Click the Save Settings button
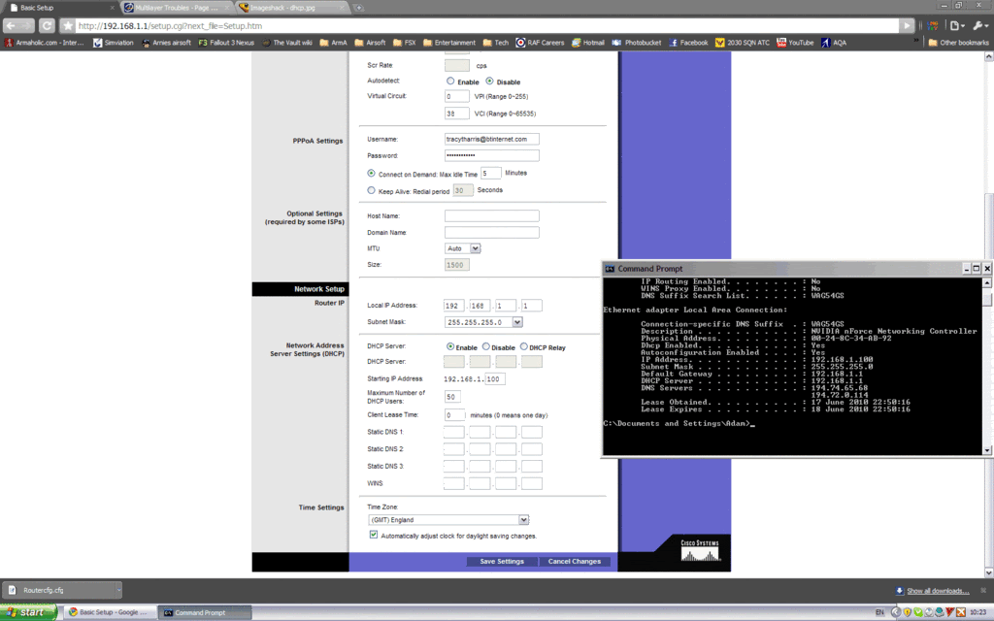The width and height of the screenshot is (994, 621). click(x=502, y=561)
